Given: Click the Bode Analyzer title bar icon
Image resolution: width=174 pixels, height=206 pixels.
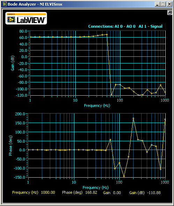Looking at the screenshot, I should [x=5, y=4].
